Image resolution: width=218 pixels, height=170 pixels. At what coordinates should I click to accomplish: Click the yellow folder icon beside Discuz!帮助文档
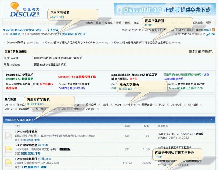tap(8, 149)
